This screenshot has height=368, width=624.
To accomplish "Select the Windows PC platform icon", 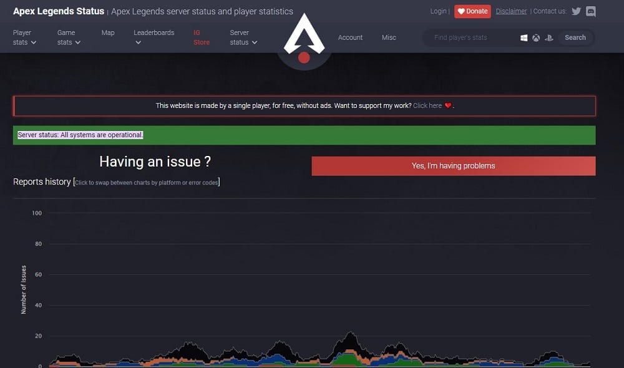I will (x=524, y=38).
